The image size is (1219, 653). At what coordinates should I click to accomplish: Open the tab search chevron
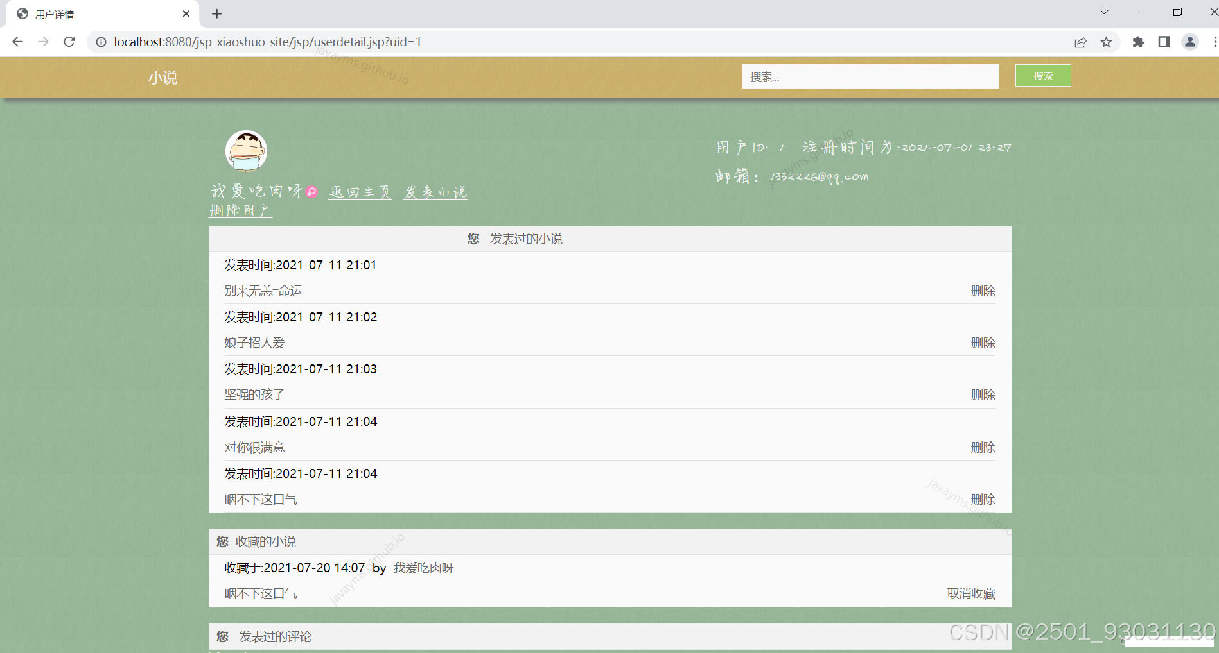(x=1104, y=12)
